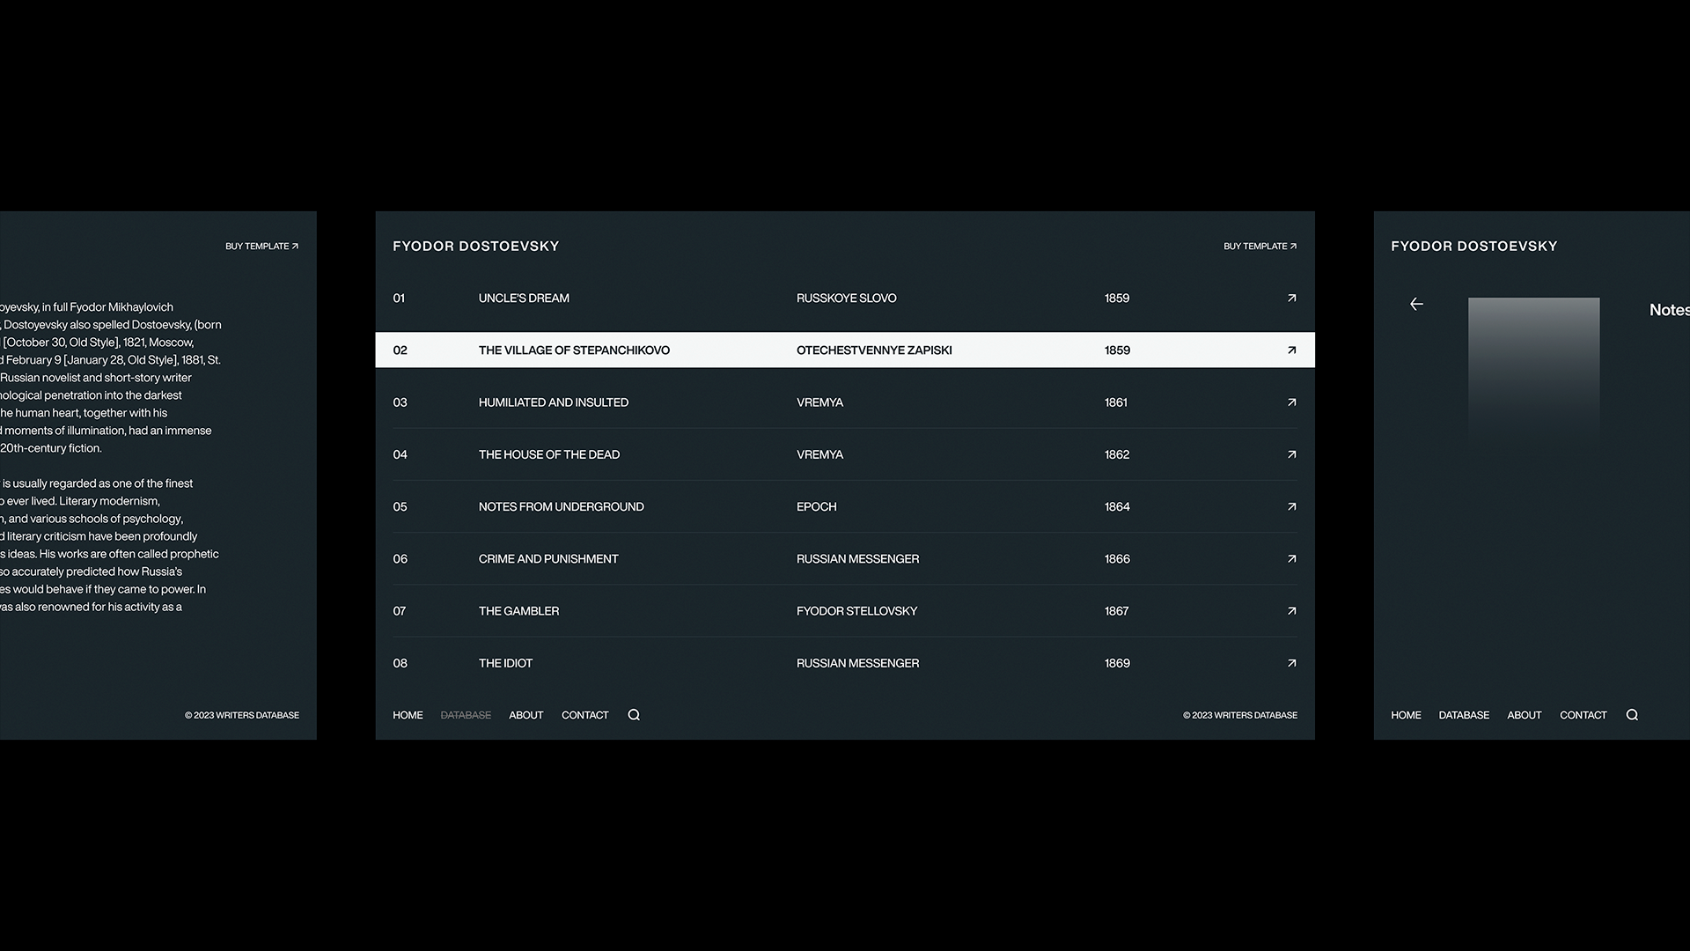Open arrow icon for Humiliated and Insulted row
This screenshot has width=1690, height=951.
(x=1291, y=402)
